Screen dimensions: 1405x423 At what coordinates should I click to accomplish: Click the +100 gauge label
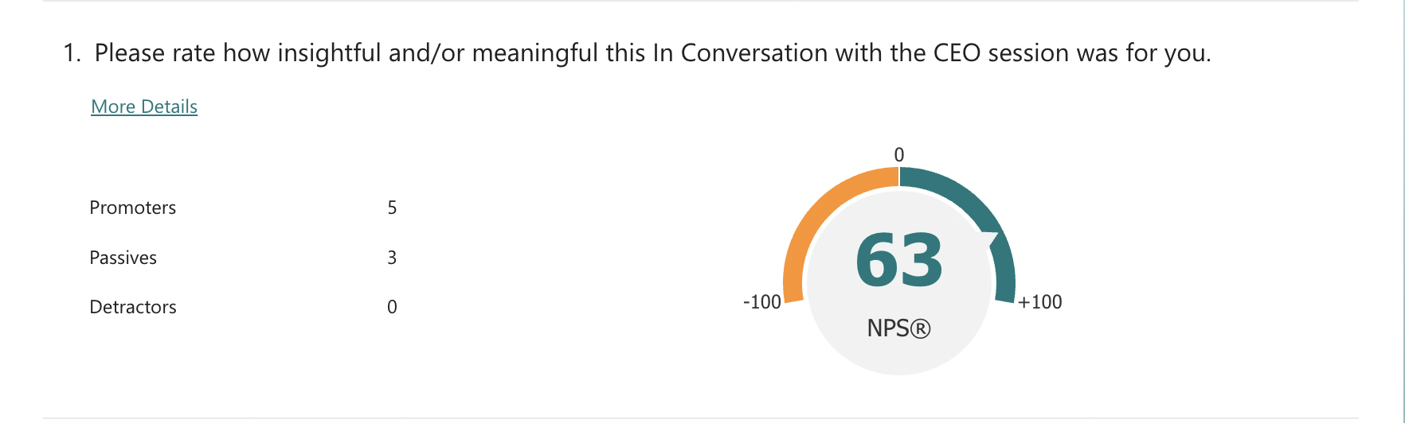click(x=1040, y=302)
